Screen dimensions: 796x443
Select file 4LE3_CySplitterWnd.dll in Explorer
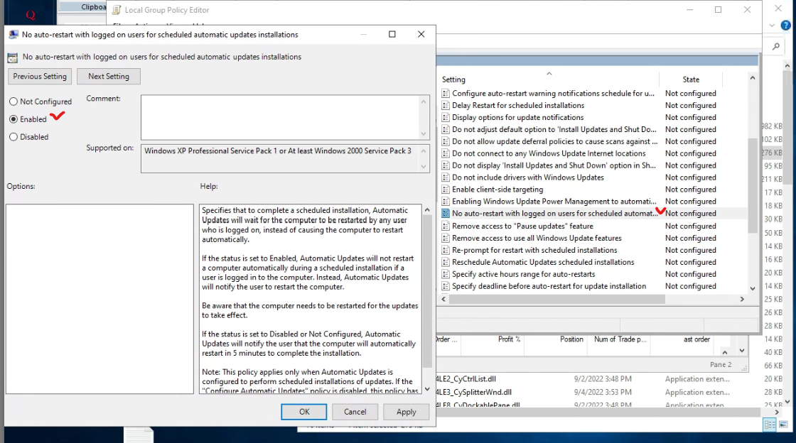(x=474, y=392)
